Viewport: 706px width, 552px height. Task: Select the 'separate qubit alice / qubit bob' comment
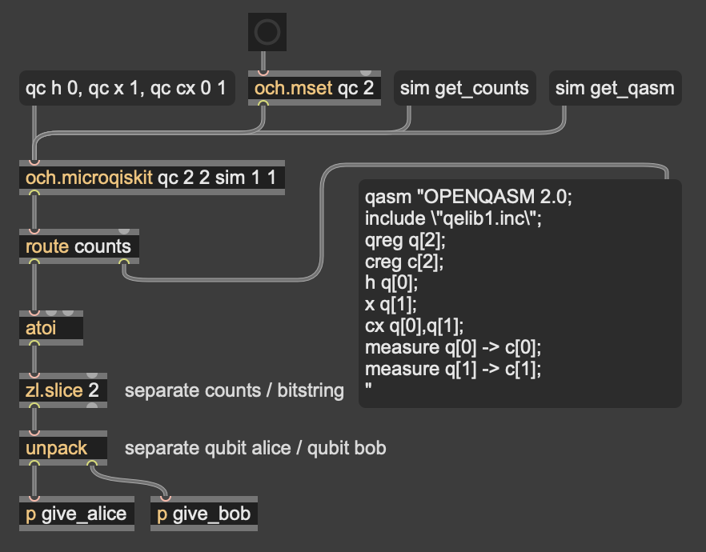255,448
